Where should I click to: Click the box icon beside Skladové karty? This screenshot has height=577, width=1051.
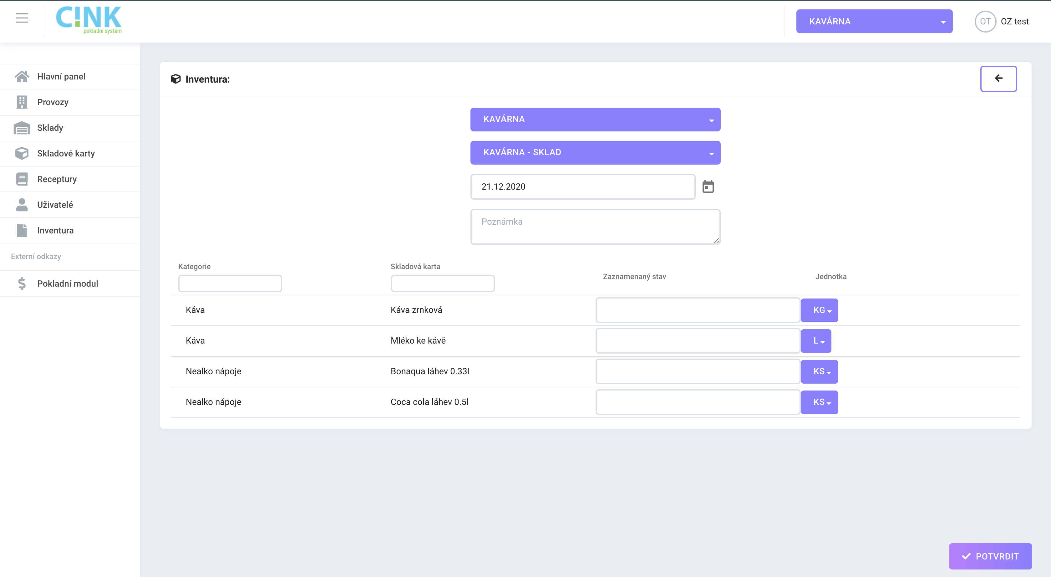click(22, 153)
